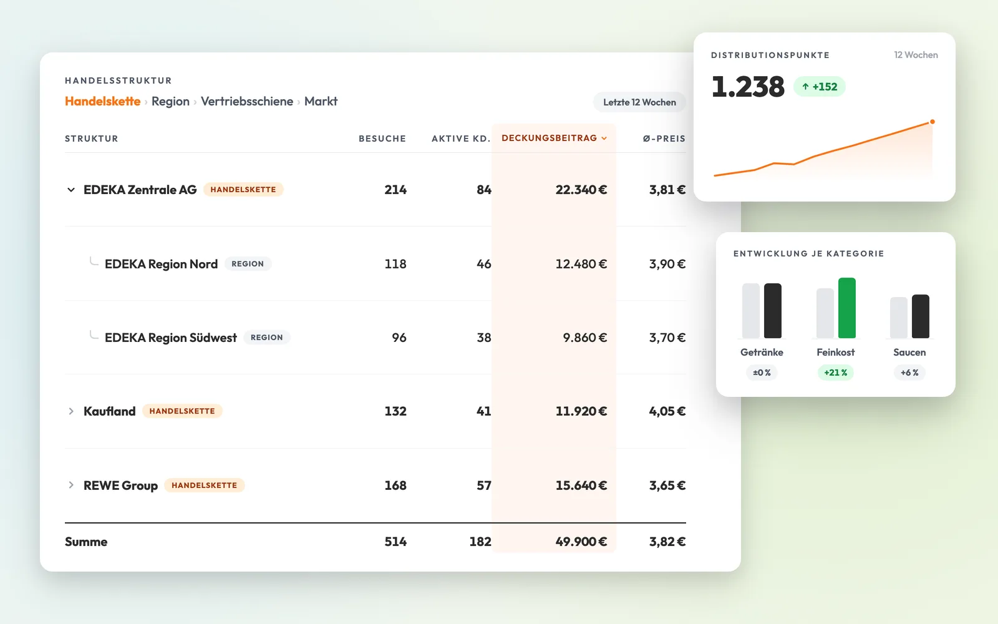The height and width of the screenshot is (624, 998).
Task: Click the dark Getränke bar
Action: [x=773, y=311]
